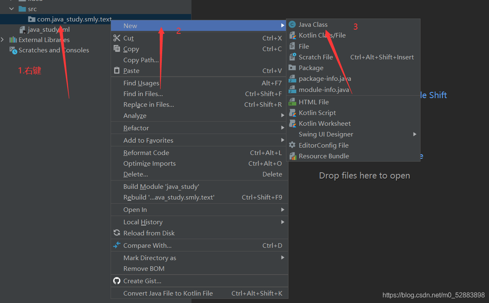Image resolution: width=489 pixels, height=303 pixels.
Task: Click the HTML File icon
Action: tap(292, 102)
